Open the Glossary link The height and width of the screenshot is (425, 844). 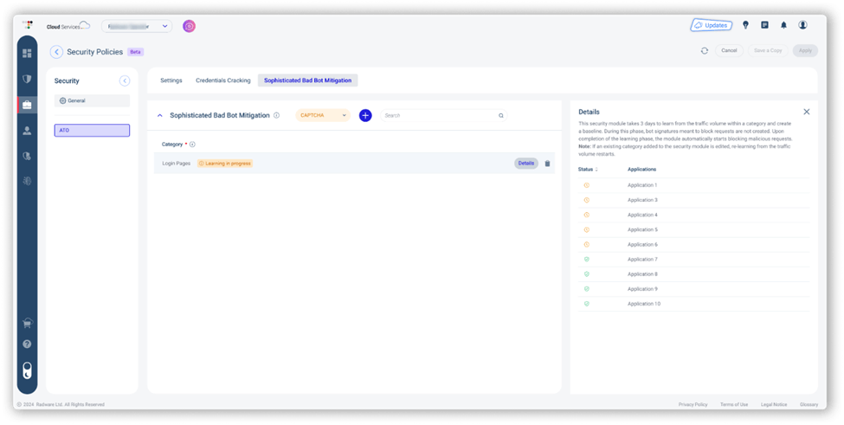809,404
